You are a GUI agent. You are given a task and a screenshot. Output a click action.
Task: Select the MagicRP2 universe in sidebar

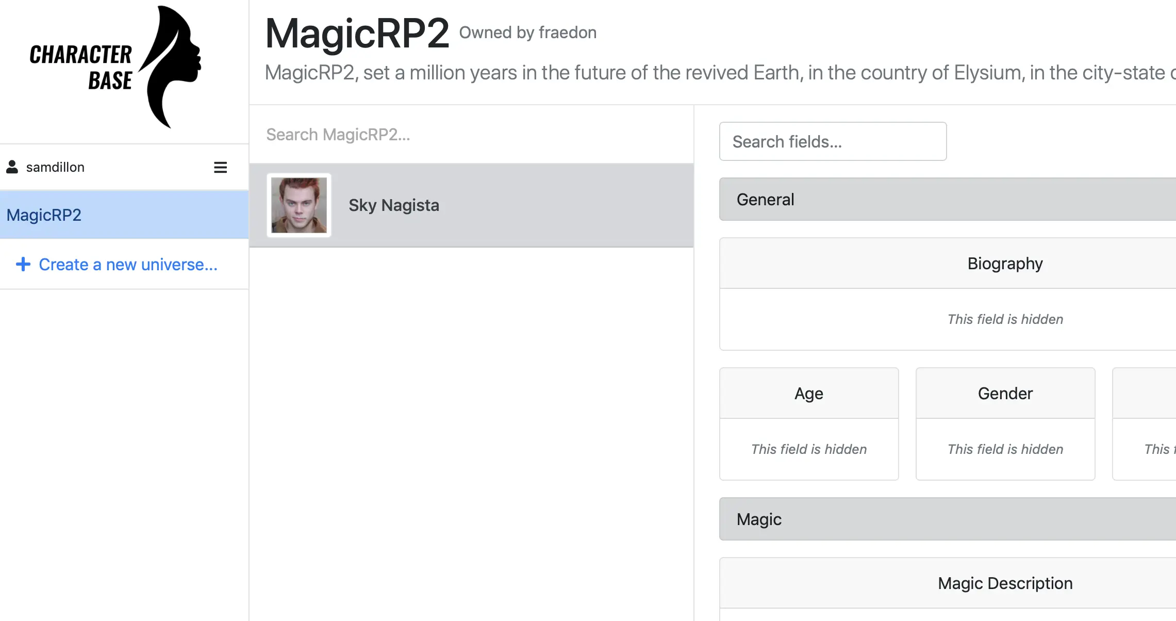[x=44, y=215]
